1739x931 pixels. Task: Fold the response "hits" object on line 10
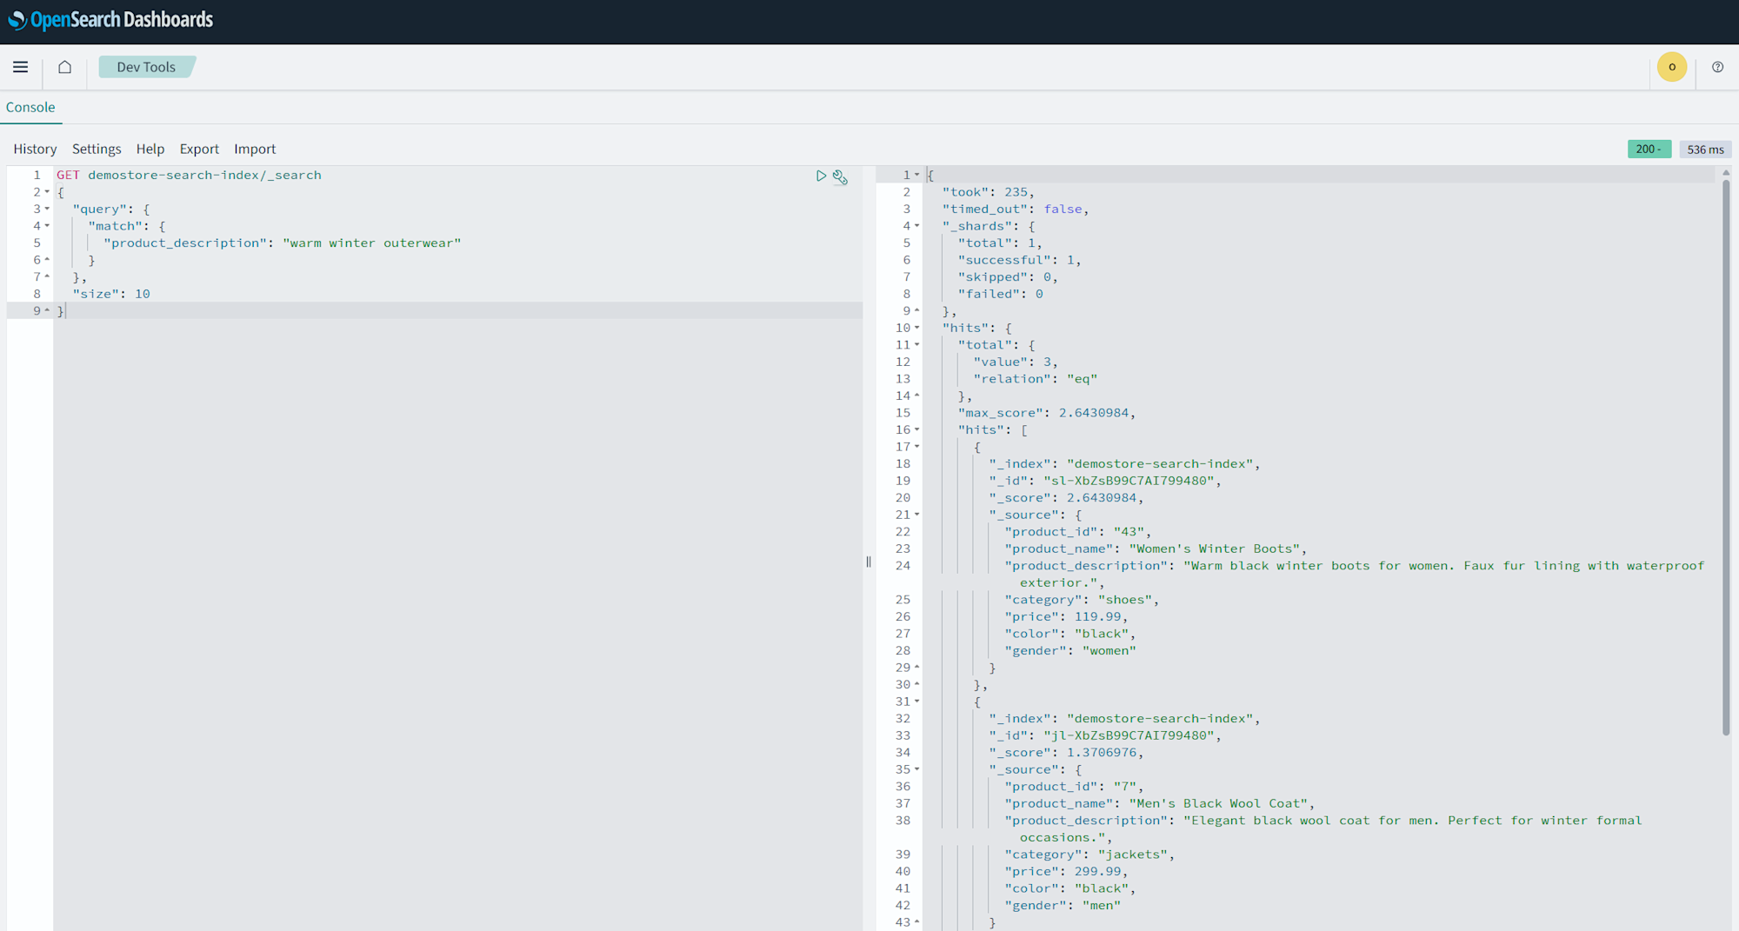click(x=916, y=328)
